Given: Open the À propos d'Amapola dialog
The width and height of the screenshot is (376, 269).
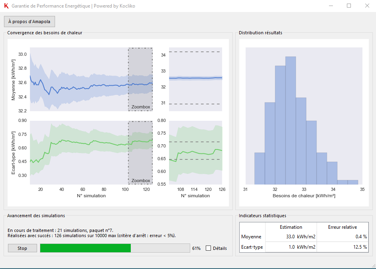Looking at the screenshot, I should (x=29, y=22).
